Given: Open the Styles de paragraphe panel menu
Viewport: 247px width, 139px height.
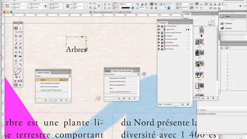Looking at the screenshot, I should (x=137, y=71).
